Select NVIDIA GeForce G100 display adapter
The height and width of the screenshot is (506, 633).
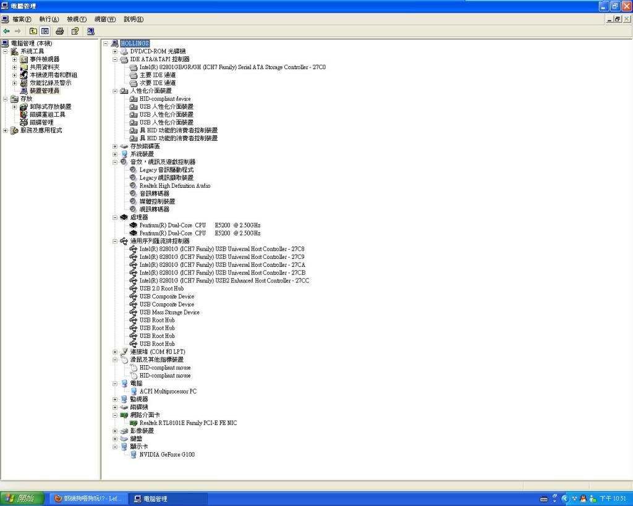(167, 455)
